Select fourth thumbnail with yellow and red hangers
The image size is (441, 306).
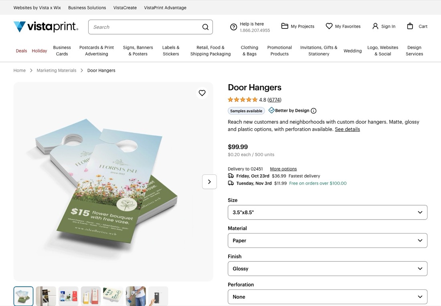pos(91,296)
